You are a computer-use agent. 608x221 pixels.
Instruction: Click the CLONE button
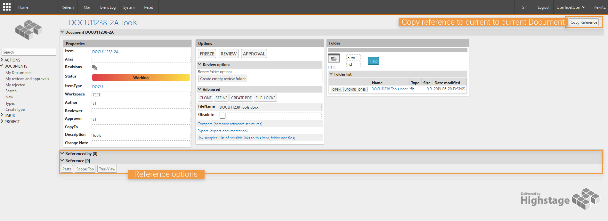(x=206, y=98)
